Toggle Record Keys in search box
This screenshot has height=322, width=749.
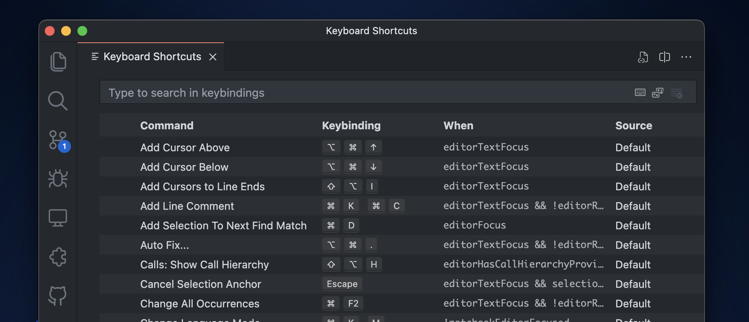click(640, 93)
